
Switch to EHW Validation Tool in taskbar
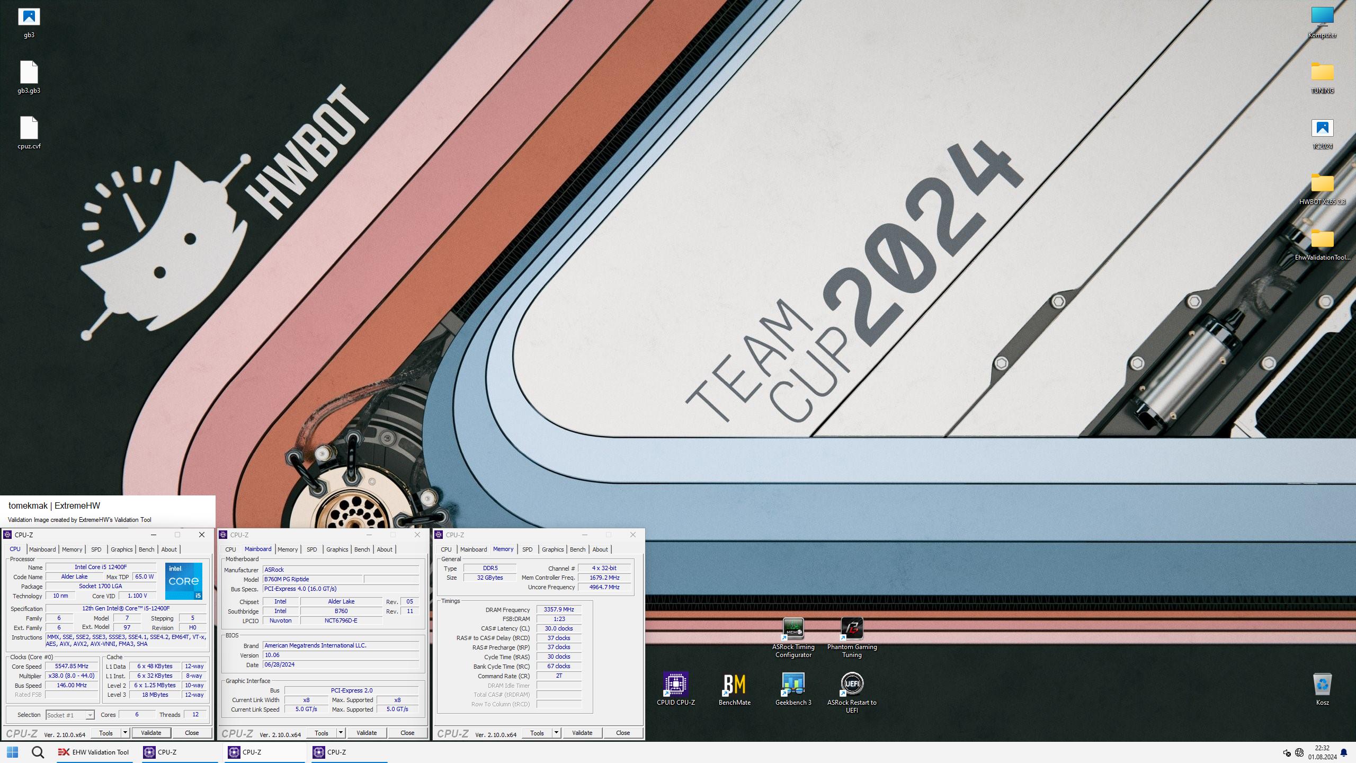pos(94,752)
